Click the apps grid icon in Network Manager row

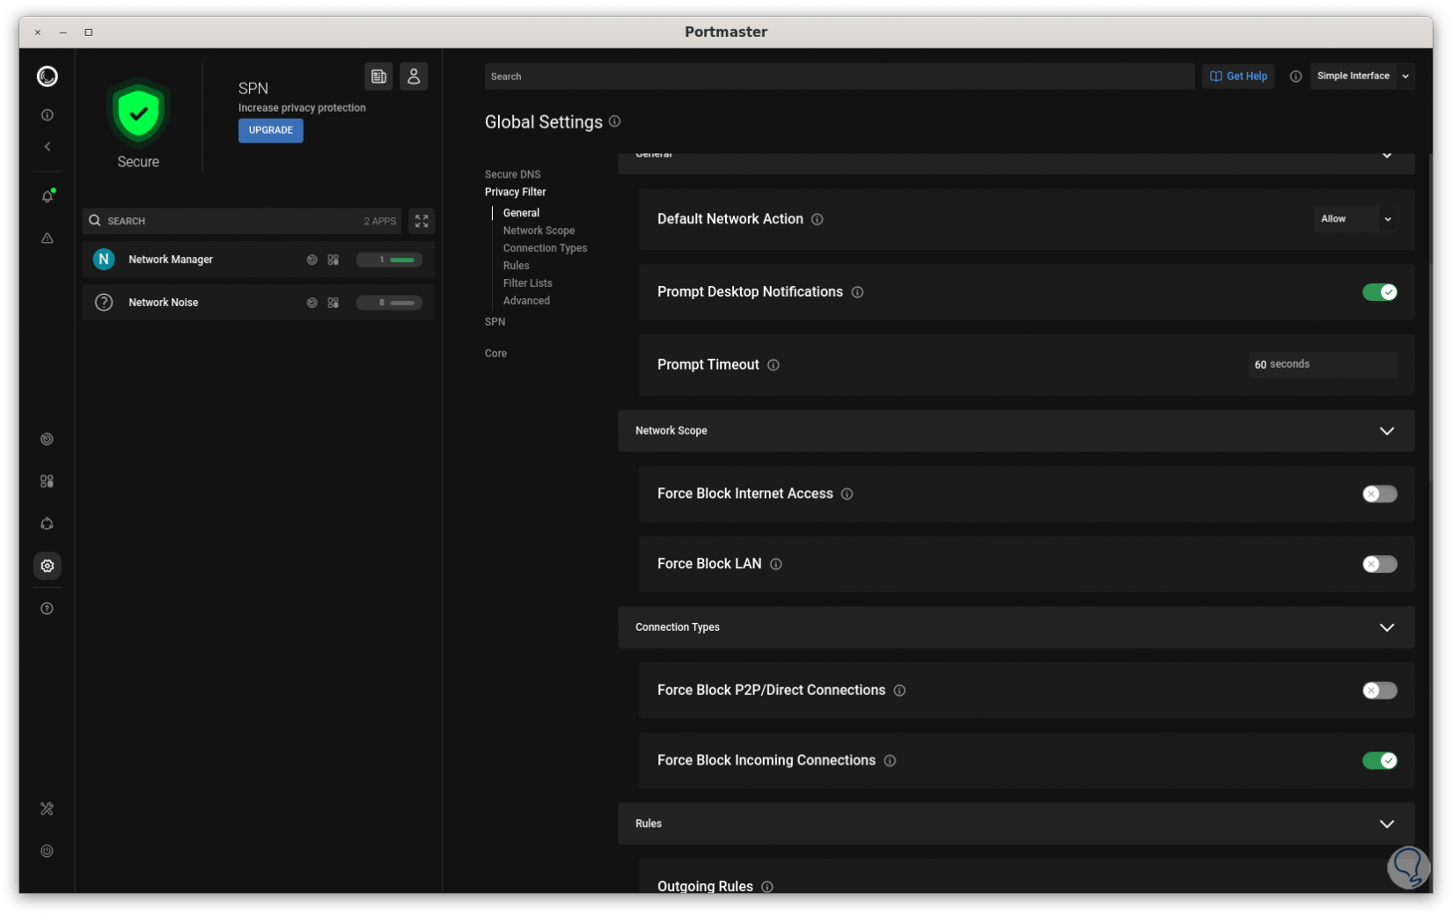tap(334, 260)
